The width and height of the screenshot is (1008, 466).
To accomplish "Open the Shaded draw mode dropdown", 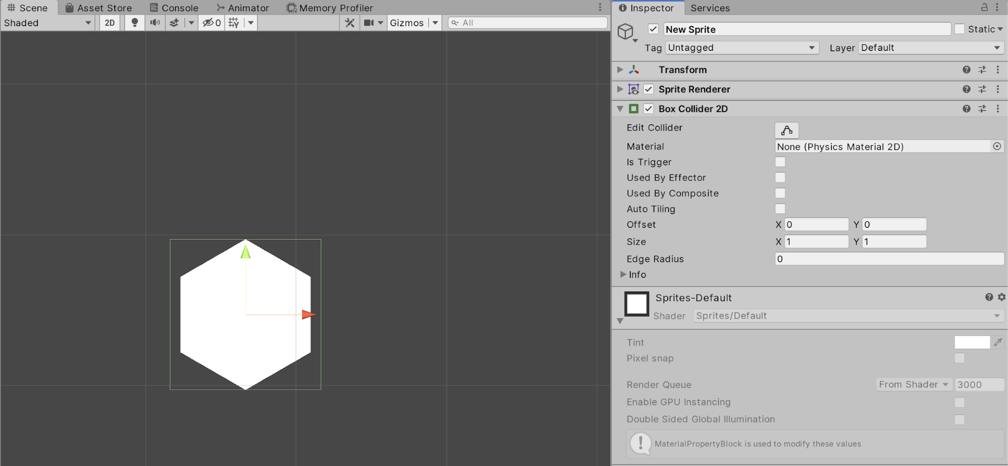I will coord(47,23).
